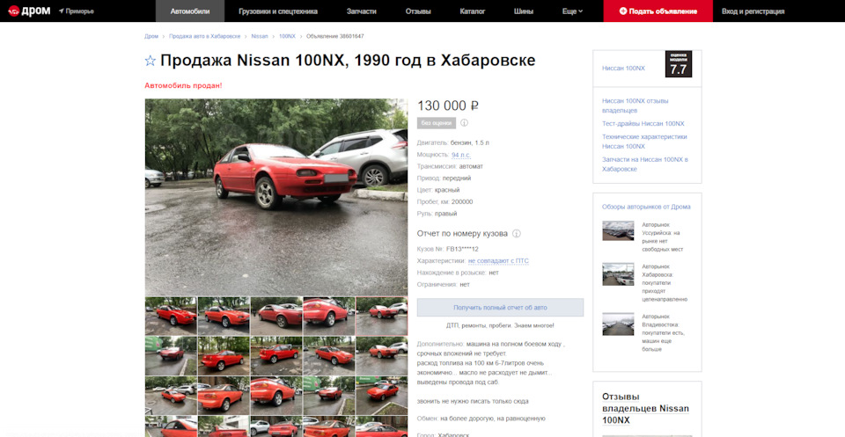This screenshot has height=437, width=845.
Task: Show body number report info icon
Action: [517, 234]
